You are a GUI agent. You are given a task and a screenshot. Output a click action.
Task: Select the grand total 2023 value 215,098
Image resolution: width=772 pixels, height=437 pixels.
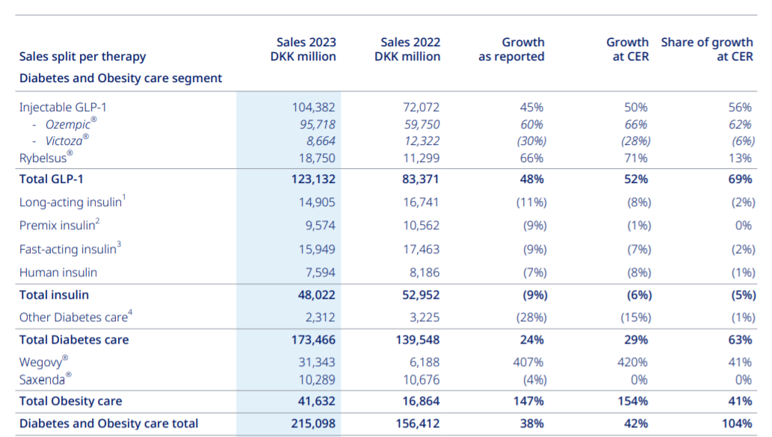(x=312, y=424)
